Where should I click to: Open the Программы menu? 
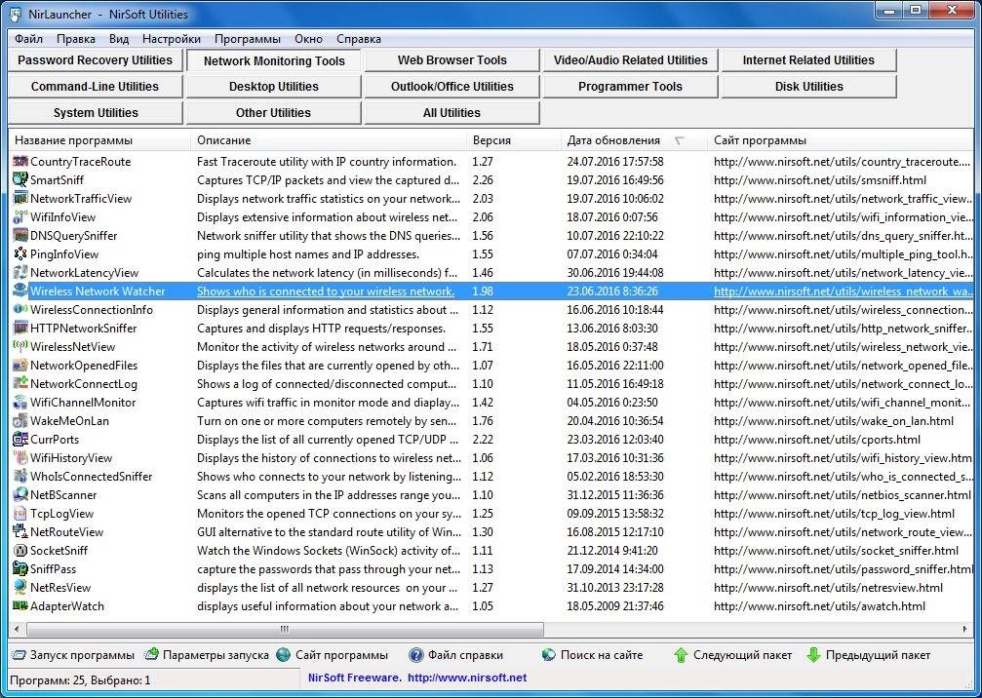pos(248,39)
